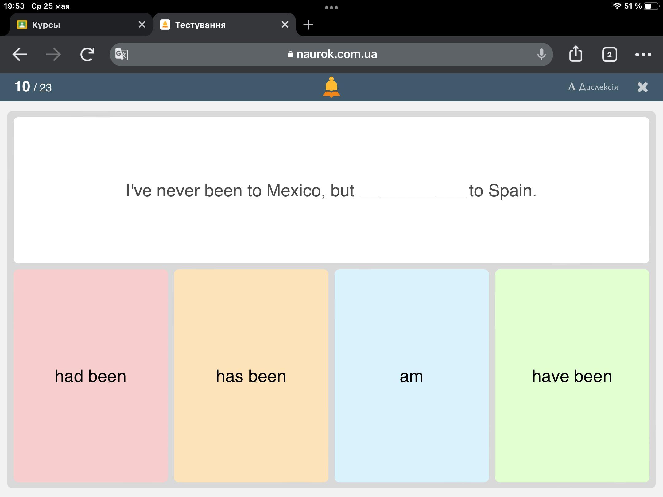Screen dimensions: 663x497
Task: Tap the battery indicator icon
Action: [651, 6]
